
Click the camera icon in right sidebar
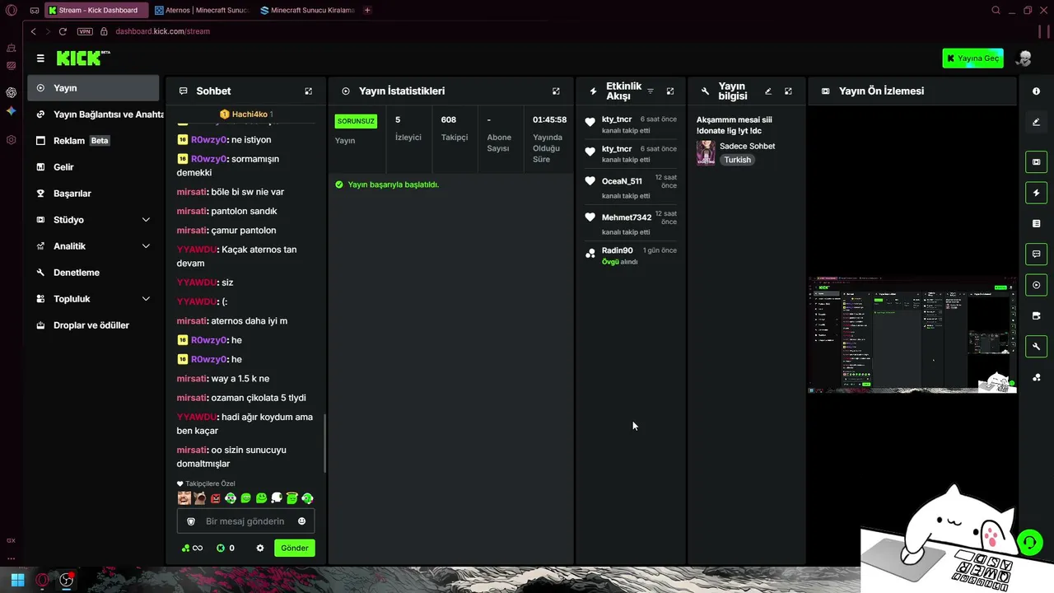(1036, 315)
